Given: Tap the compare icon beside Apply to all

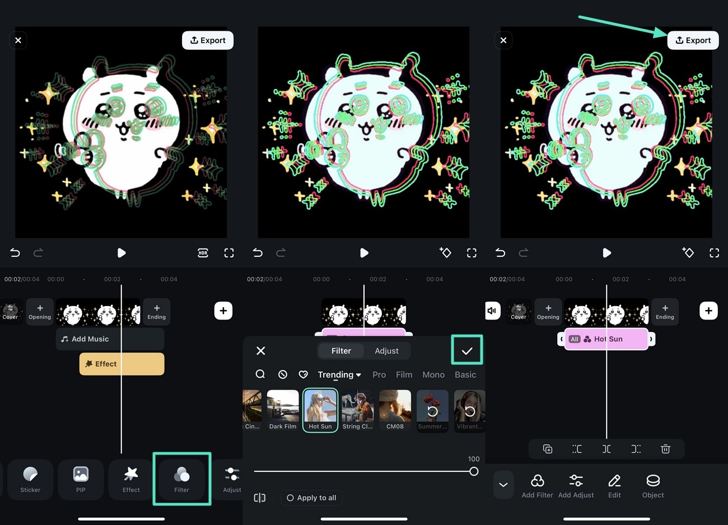Looking at the screenshot, I should [x=260, y=498].
